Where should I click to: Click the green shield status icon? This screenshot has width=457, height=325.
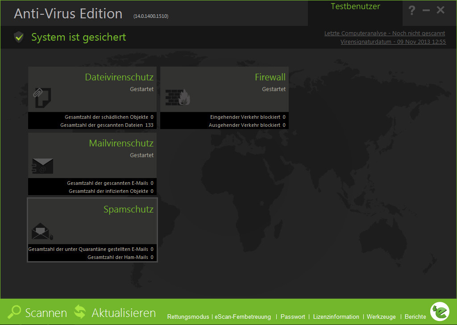pyautogui.click(x=19, y=37)
